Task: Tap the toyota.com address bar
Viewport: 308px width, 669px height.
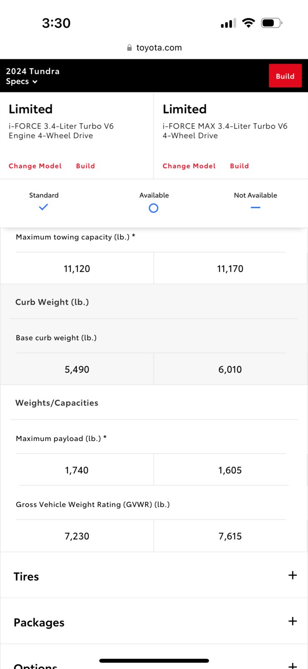Action: tap(154, 48)
